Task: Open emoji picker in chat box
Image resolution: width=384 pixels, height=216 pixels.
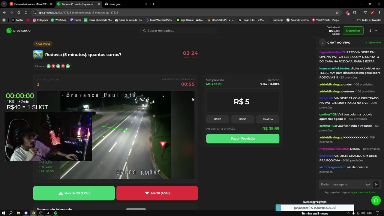Action: pyautogui.click(x=368, y=184)
